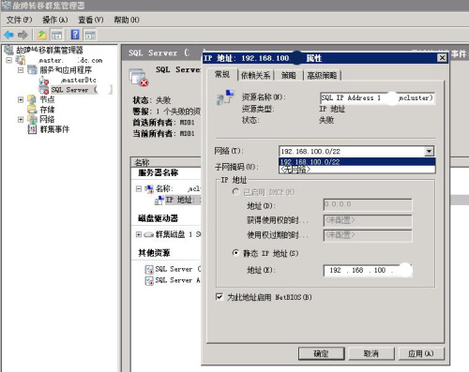This screenshot has height=372, width=469.
Task: Toggle the show/hide action pane icon
Action: 90,35
